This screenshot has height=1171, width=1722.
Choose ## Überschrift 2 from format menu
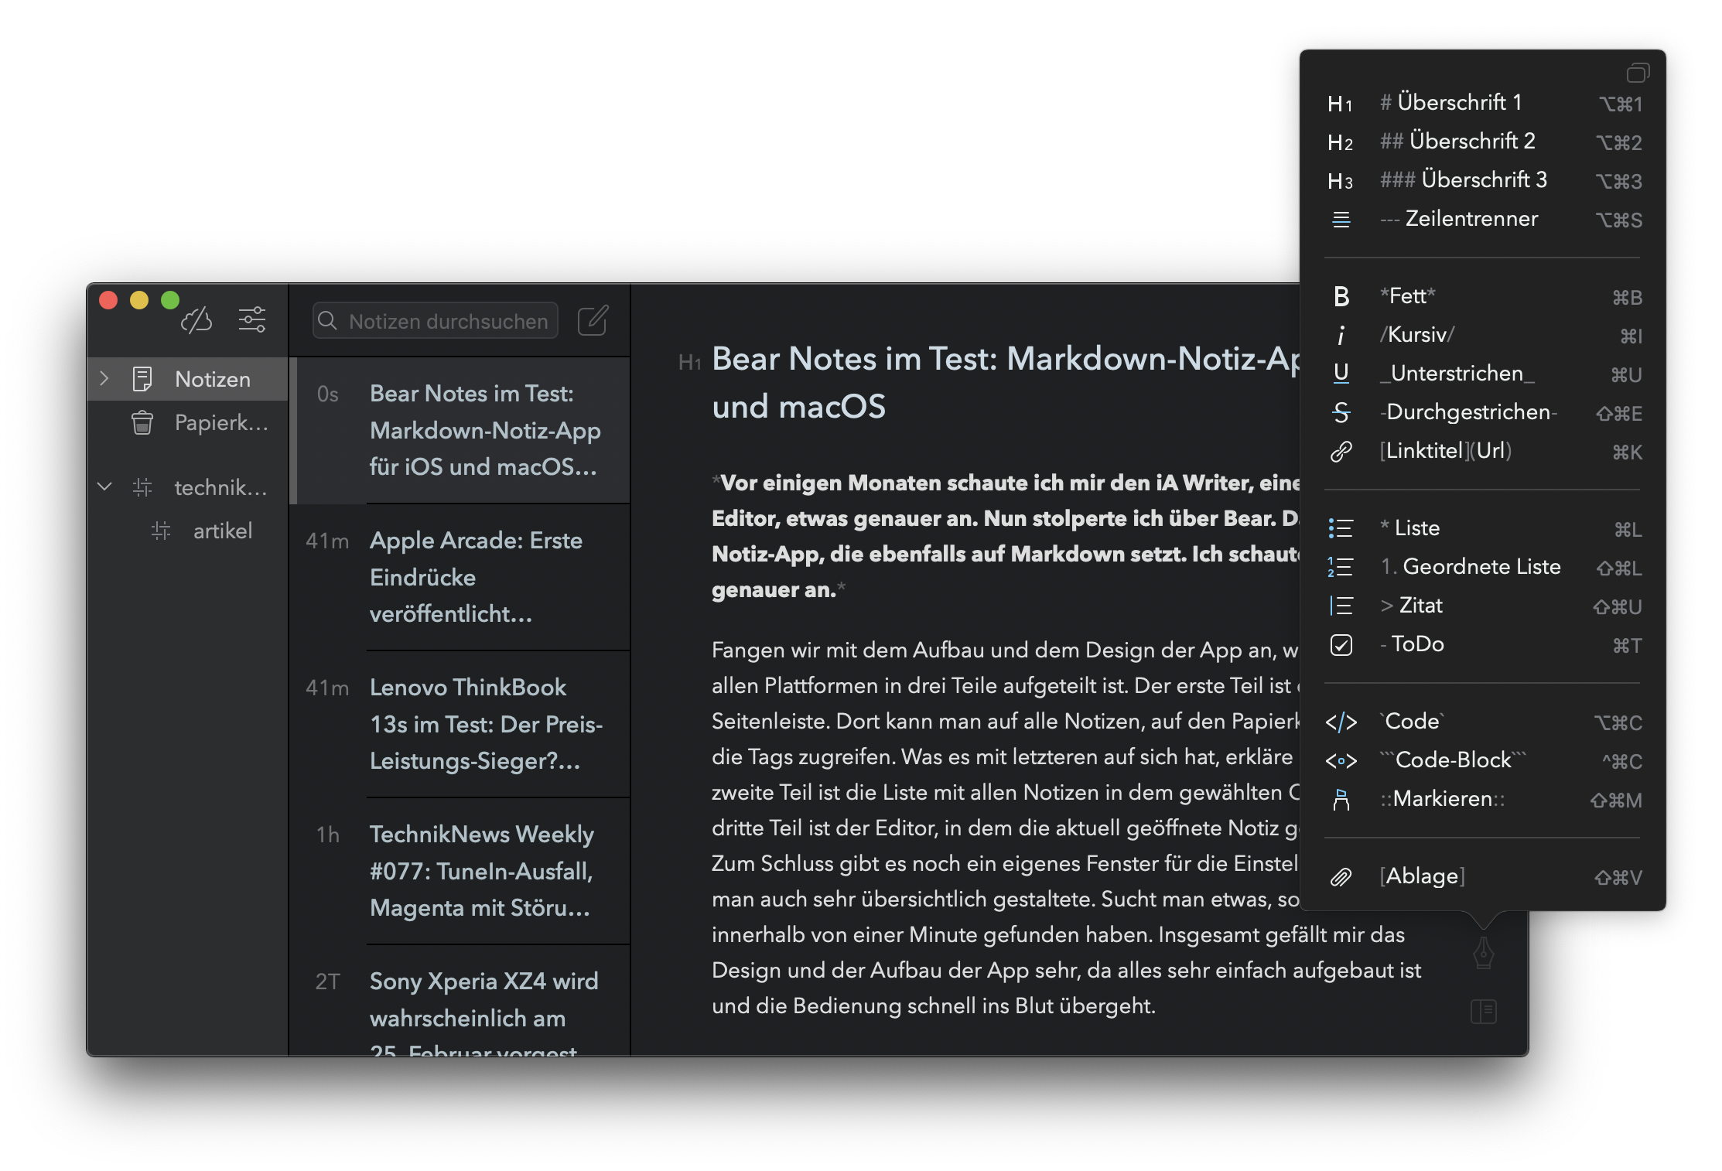(x=1483, y=142)
